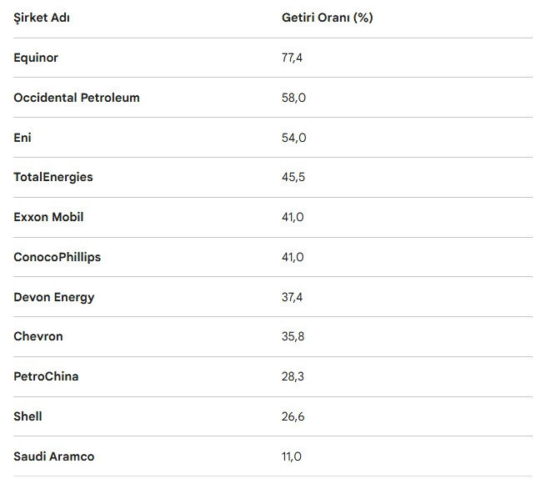
Task: Click the 11,0 Saudi Aramco value
Action: (292, 456)
